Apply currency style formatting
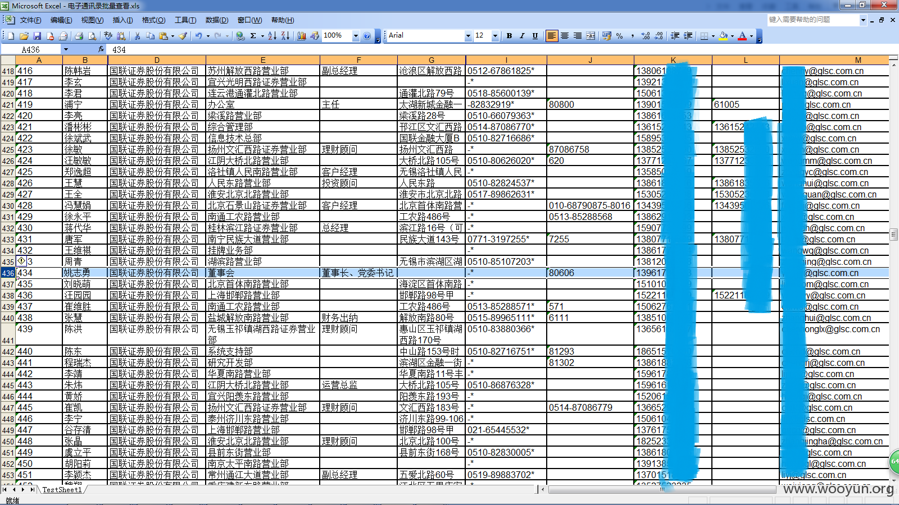This screenshot has height=505, width=899. tap(606, 36)
